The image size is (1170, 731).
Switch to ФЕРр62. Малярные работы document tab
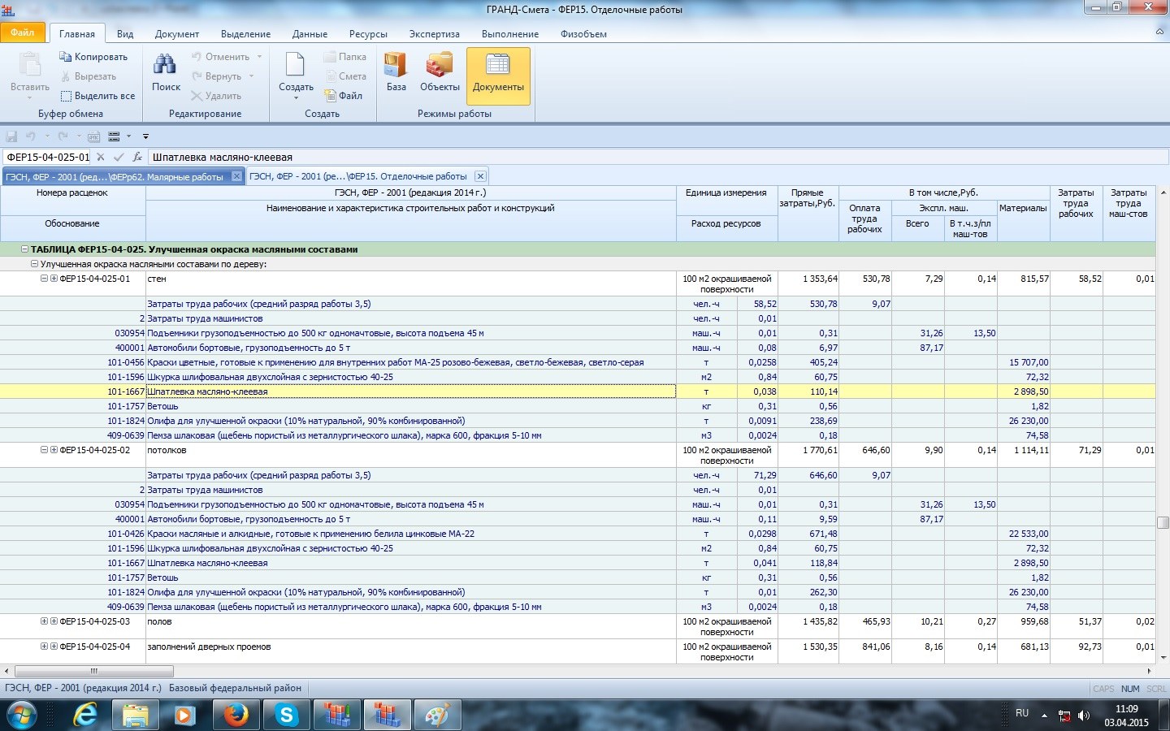tap(114, 176)
